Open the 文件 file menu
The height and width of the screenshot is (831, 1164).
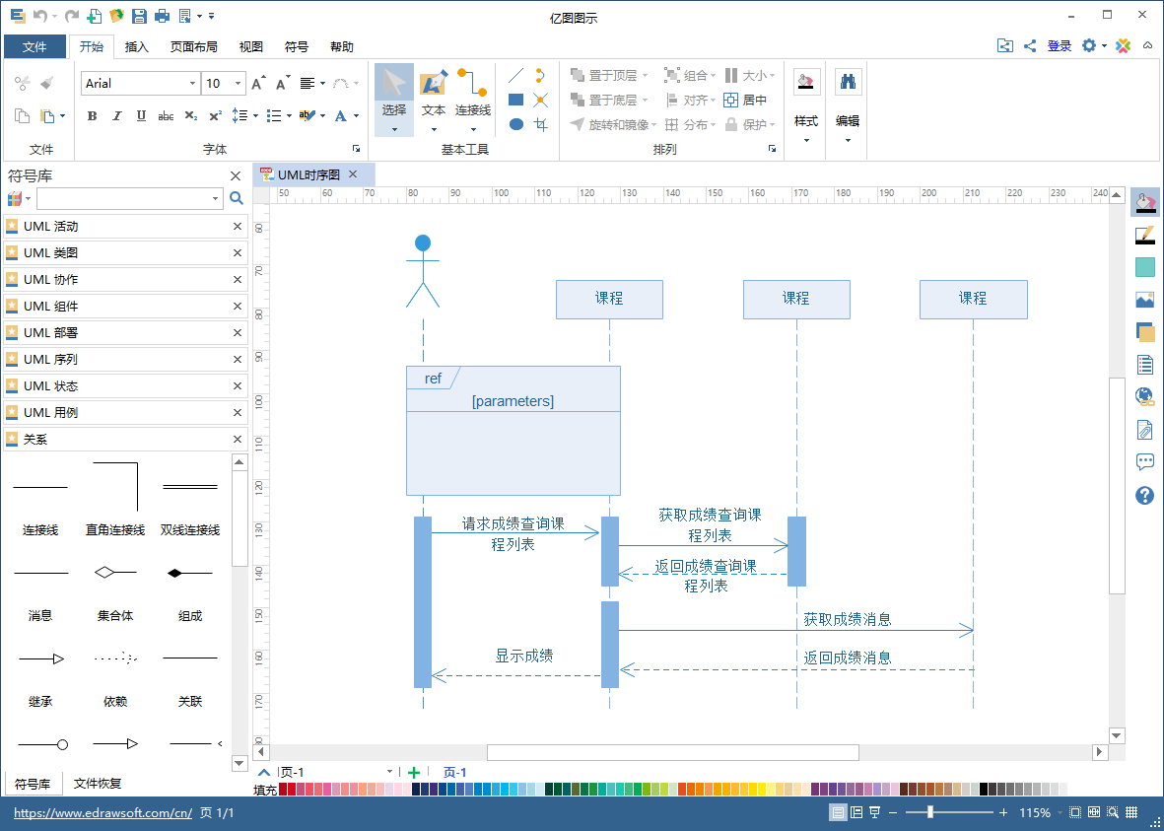pos(34,46)
